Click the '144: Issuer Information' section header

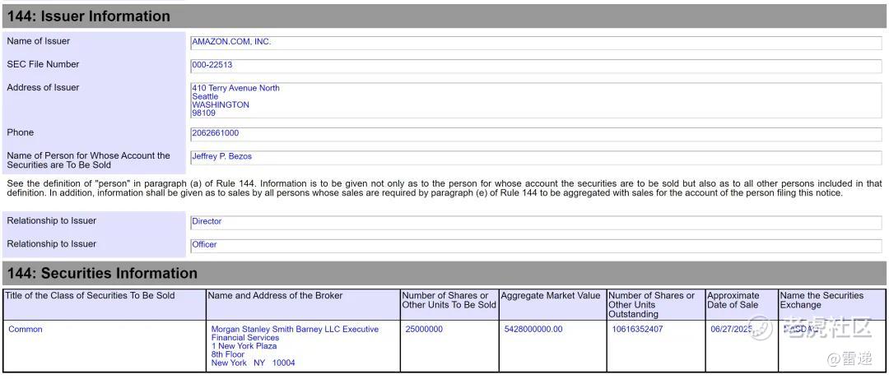(444, 16)
